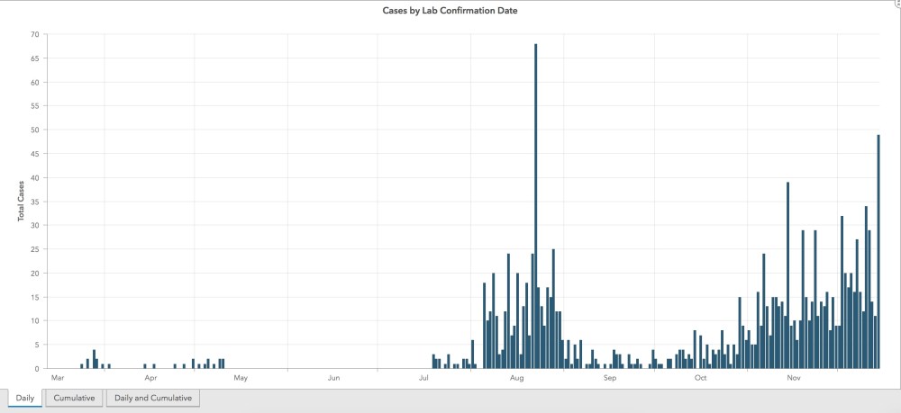Select the August bar reaching 25 cases

(553, 309)
